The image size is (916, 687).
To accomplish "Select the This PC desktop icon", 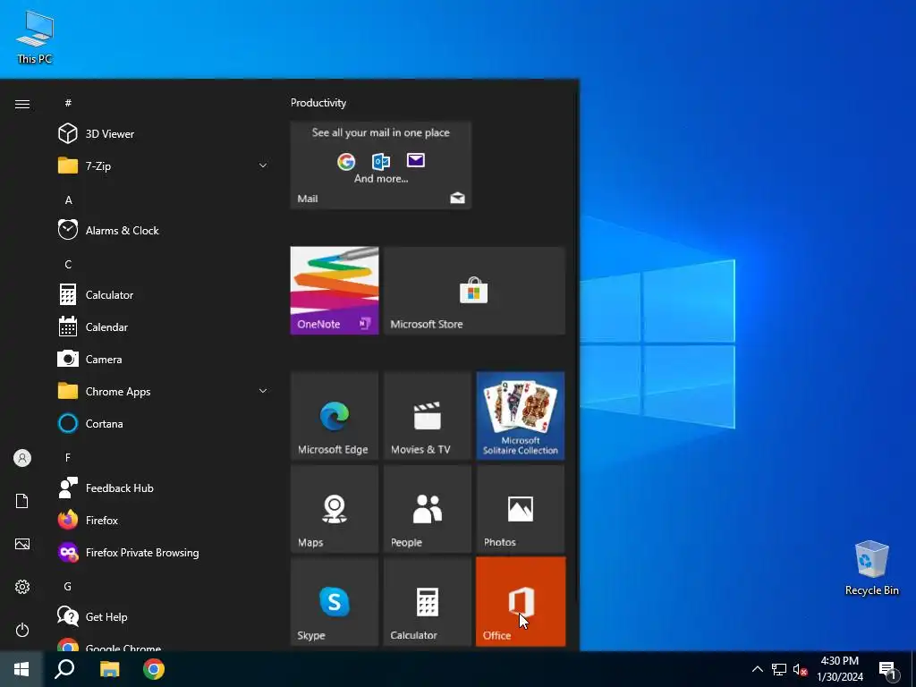I will [35, 36].
